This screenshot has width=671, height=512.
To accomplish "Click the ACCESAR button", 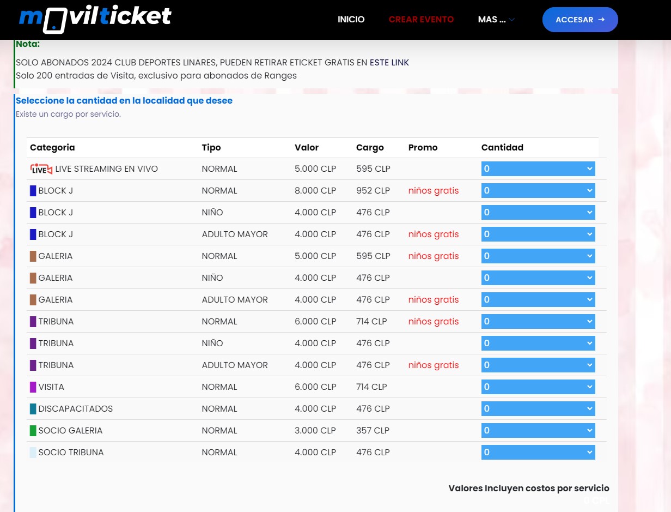I will pos(580,20).
